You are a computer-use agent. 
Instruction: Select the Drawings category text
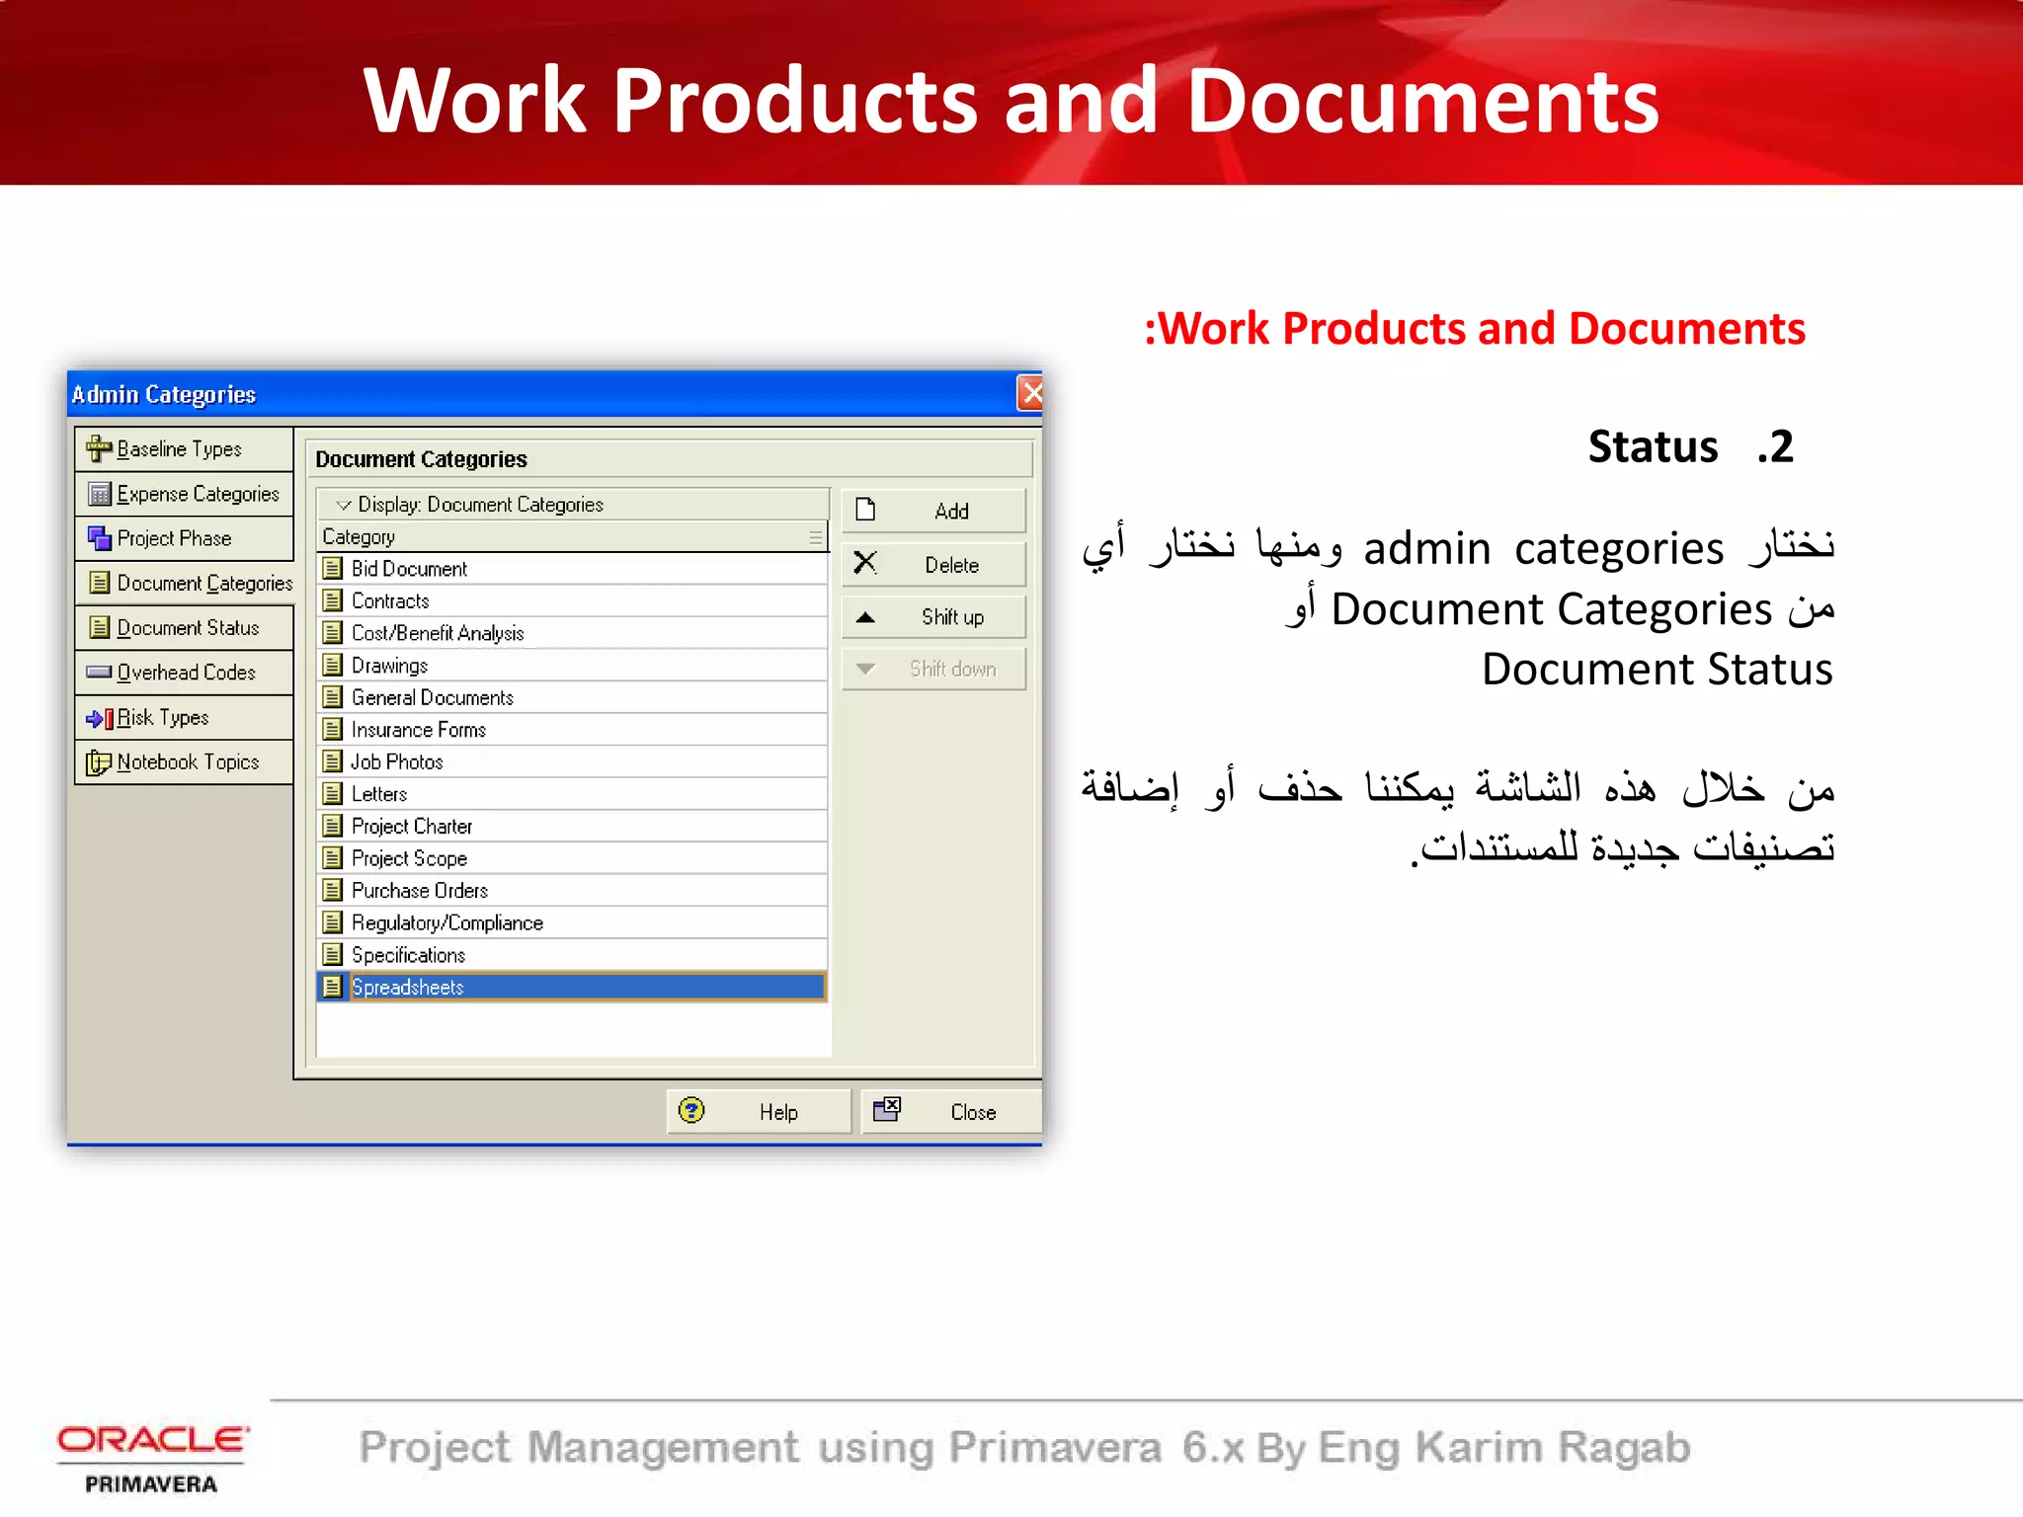(389, 666)
